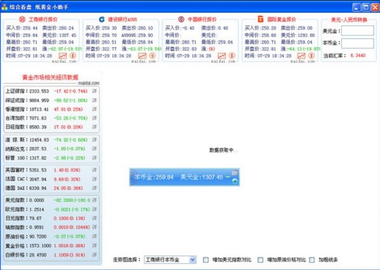Click the round button on floating price bar
Viewport: 380px width, 270px height.
[x=234, y=181]
